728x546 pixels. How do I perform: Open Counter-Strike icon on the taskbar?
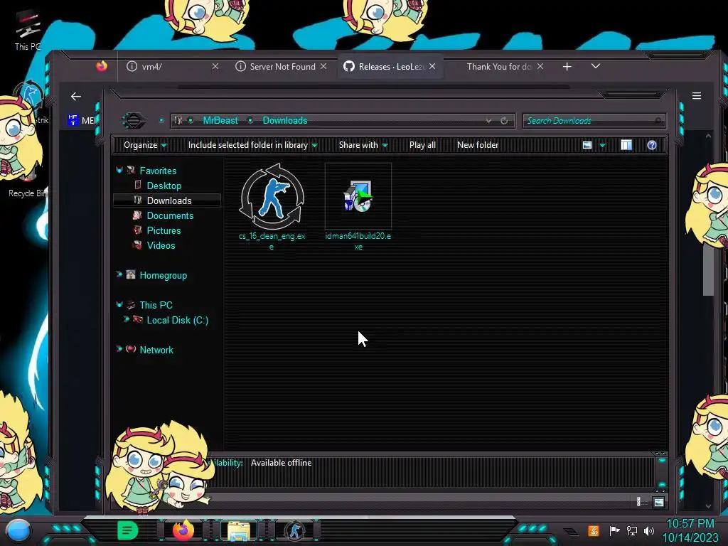[294, 530]
